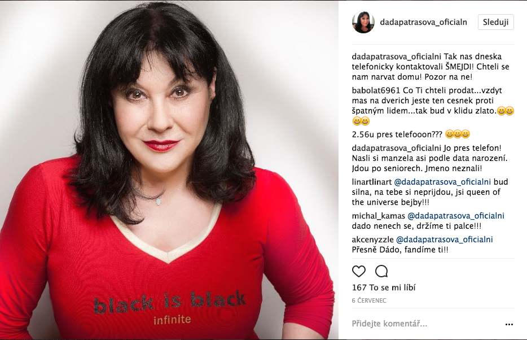
Task: Open dadapatrasova_oficialn username in header
Action: (424, 22)
